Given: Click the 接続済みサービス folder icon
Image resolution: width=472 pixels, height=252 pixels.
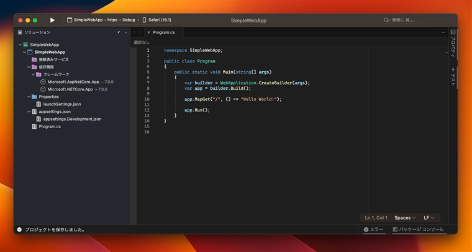Looking at the screenshot, I should (x=34, y=59).
